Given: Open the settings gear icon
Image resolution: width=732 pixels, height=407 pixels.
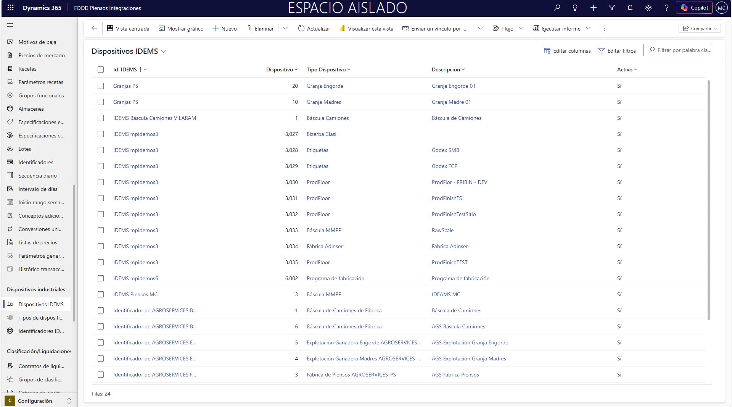Looking at the screenshot, I should [648, 8].
